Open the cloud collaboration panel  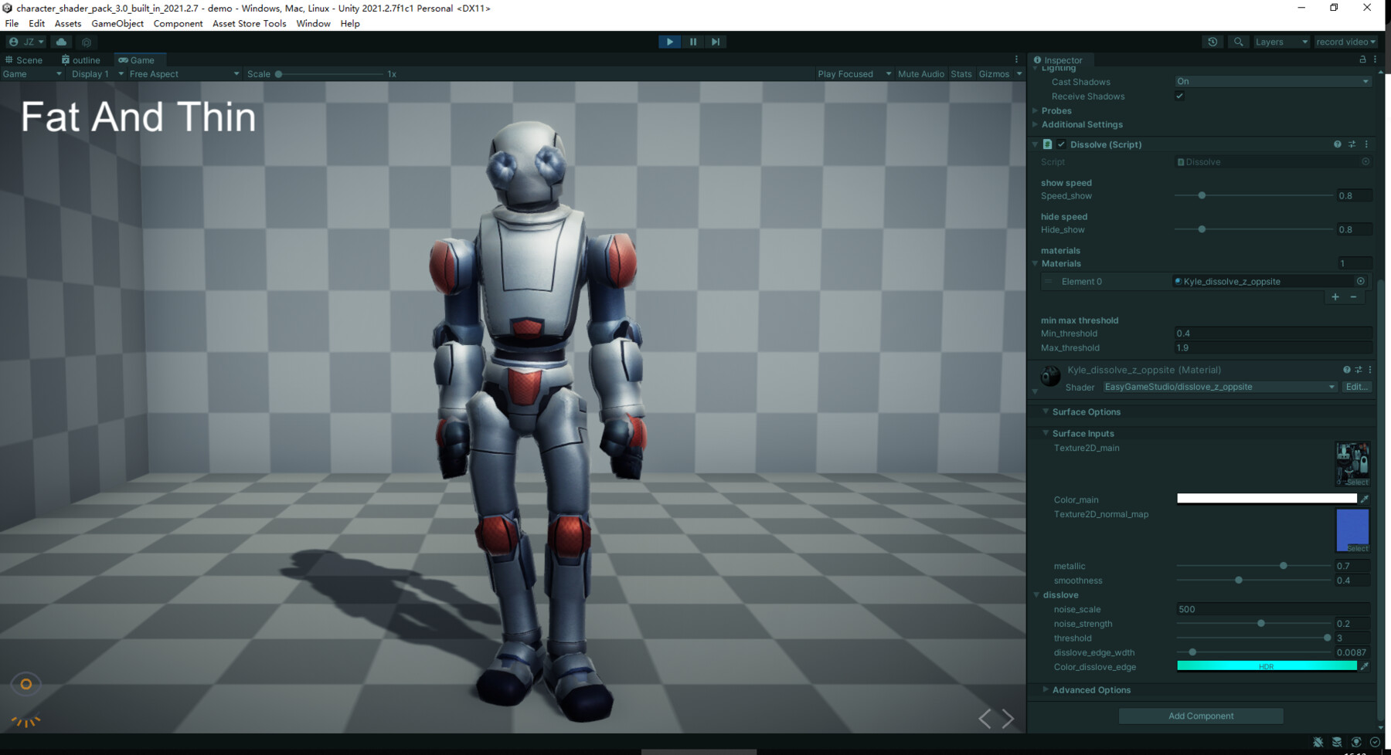(x=61, y=42)
